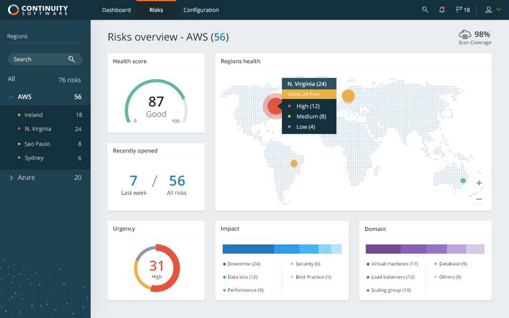
Task: Click the search magnifier icon in top bar
Action: (424, 10)
